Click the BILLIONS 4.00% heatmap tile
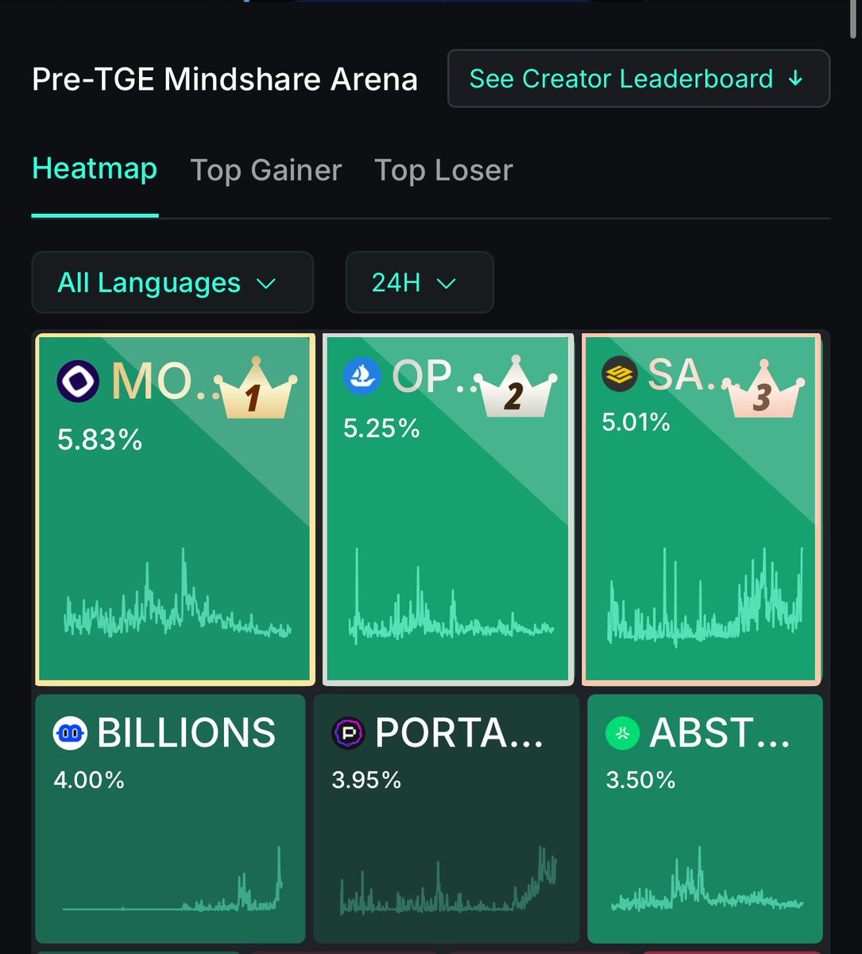This screenshot has width=862, height=954. [x=170, y=818]
